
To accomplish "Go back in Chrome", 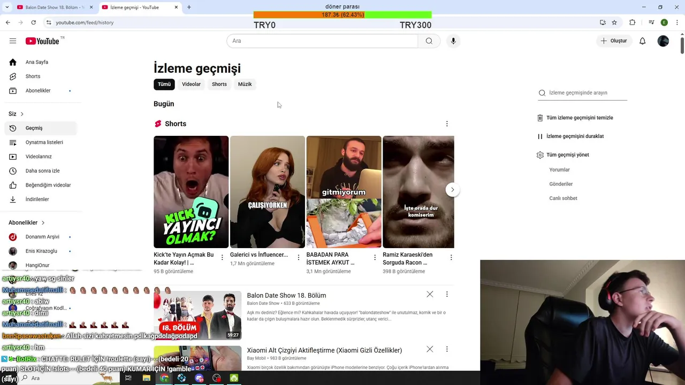I will coord(7,22).
